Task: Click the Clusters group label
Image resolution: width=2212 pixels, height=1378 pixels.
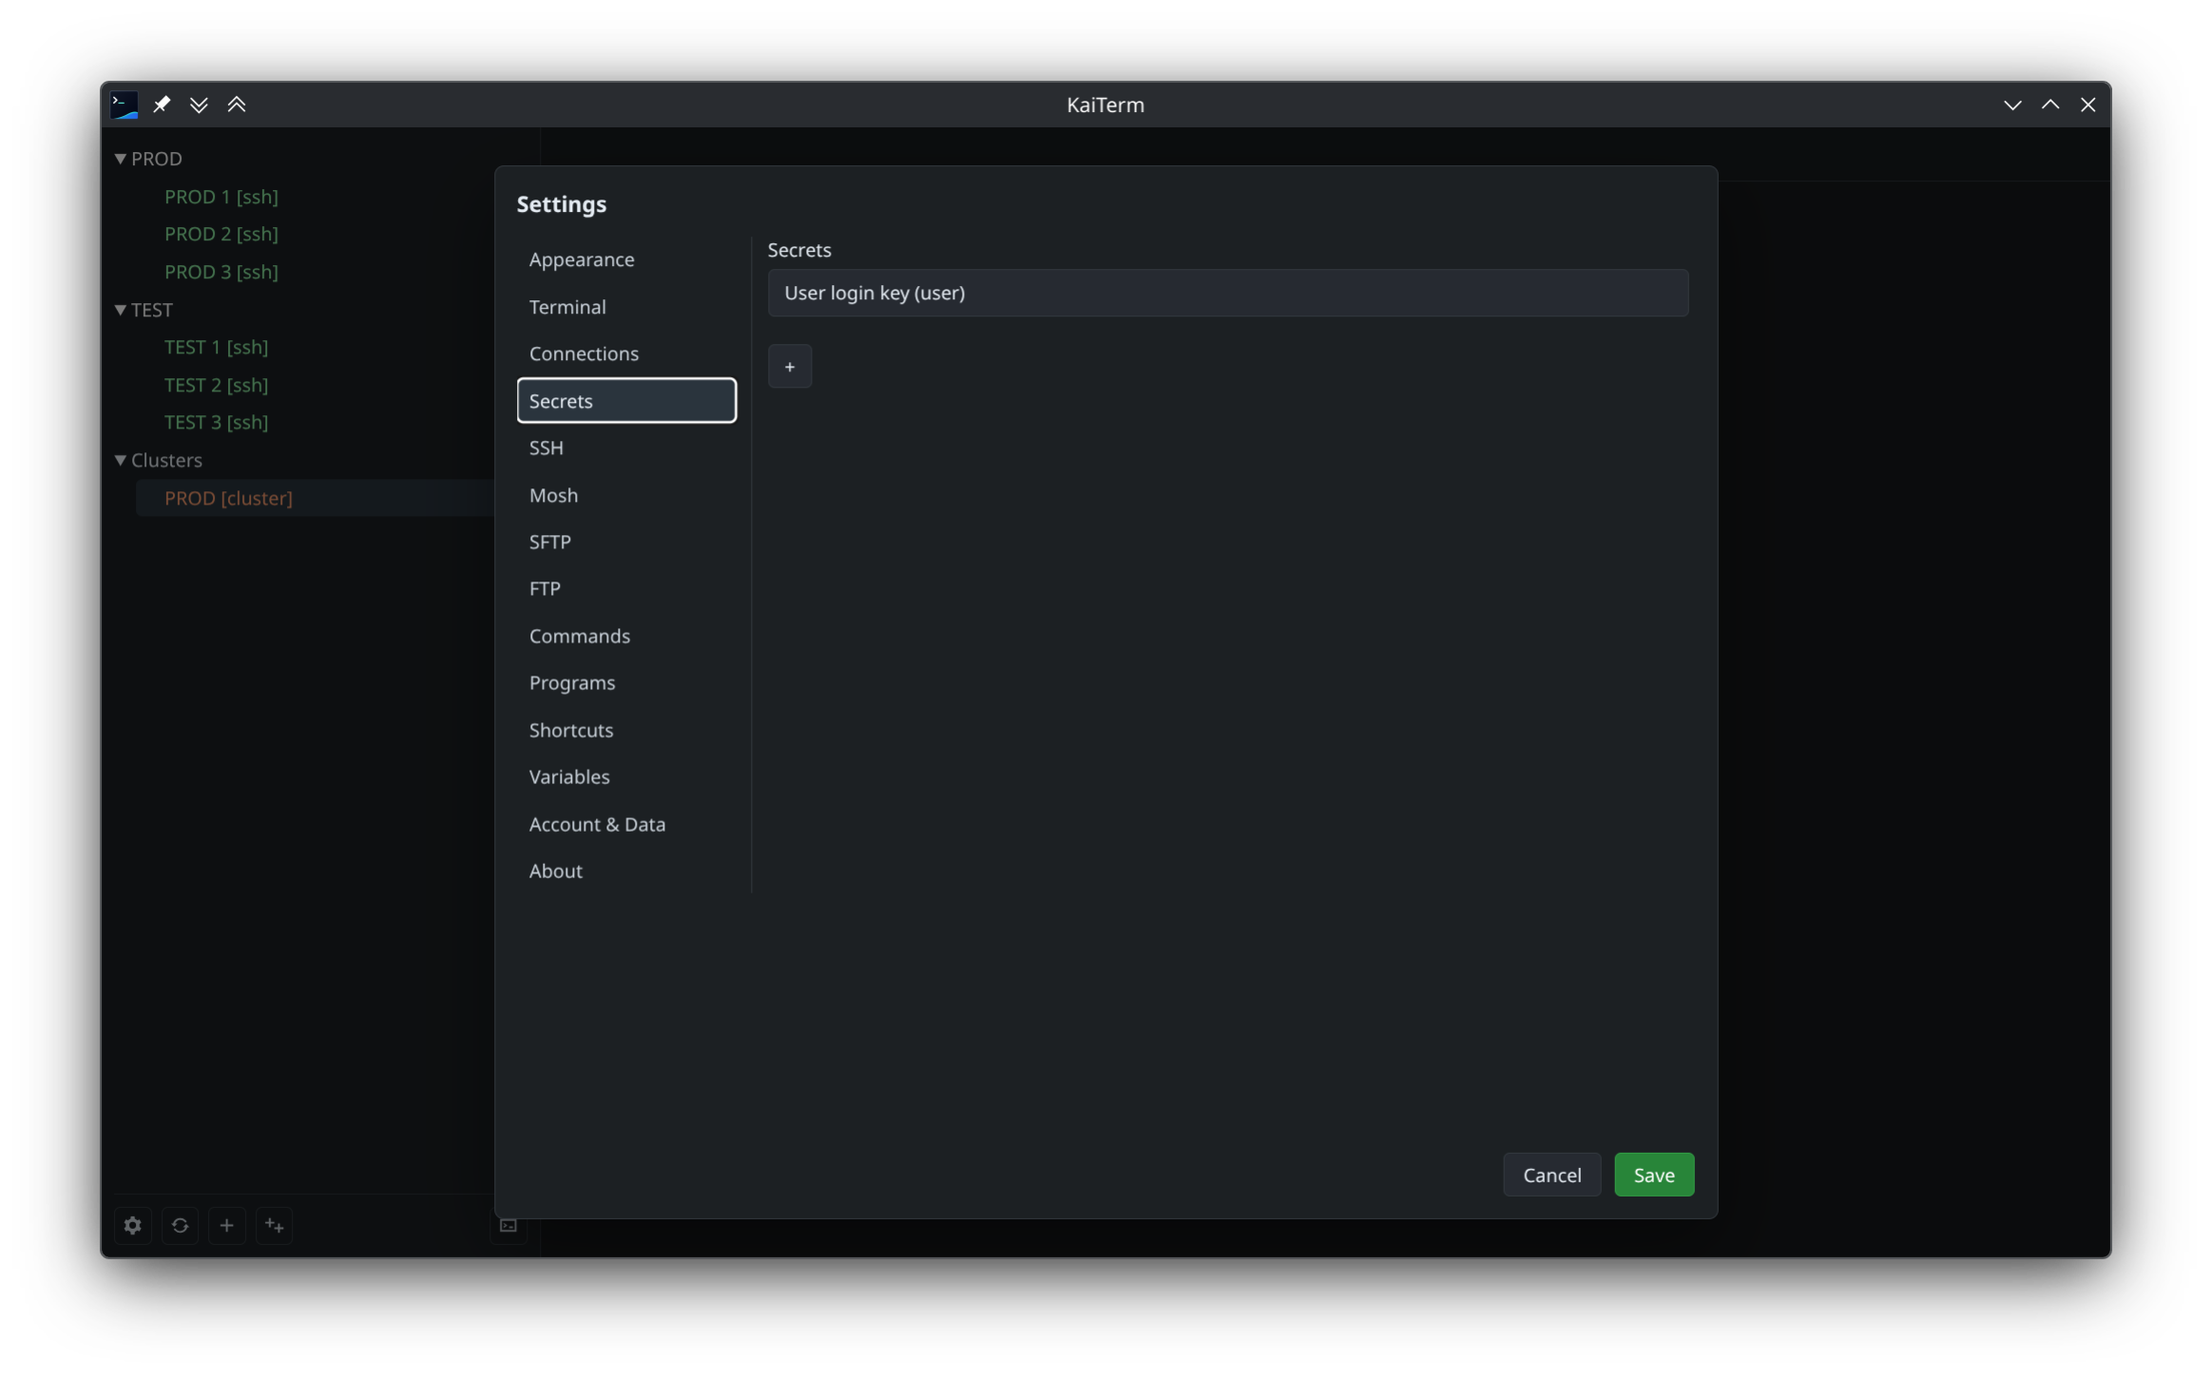Action: click(166, 460)
